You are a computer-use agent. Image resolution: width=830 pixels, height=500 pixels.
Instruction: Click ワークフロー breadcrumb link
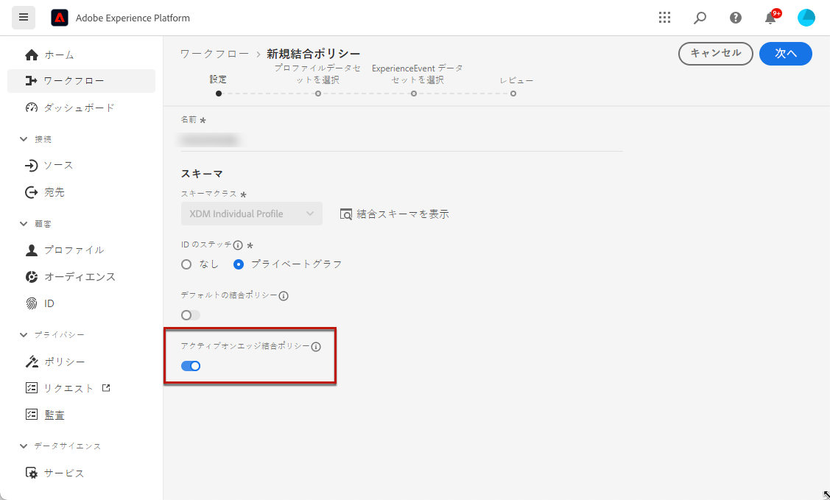tap(214, 54)
